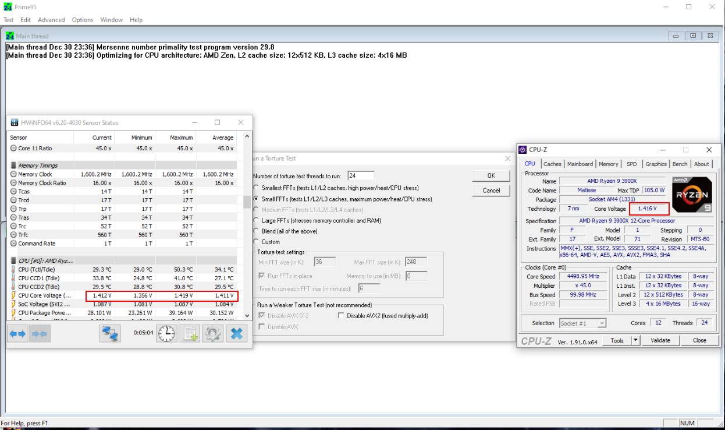Open the Advanced menu in Prime95

pos(52,20)
